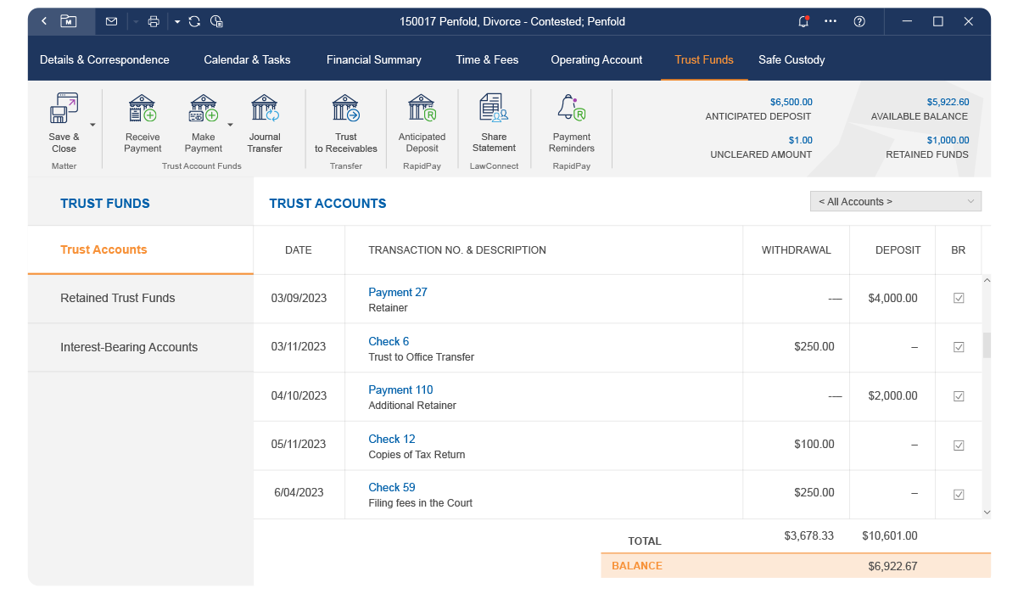Open the Time & Fees tab
Image resolution: width=1018 pixels, height=594 pixels.
[487, 59]
